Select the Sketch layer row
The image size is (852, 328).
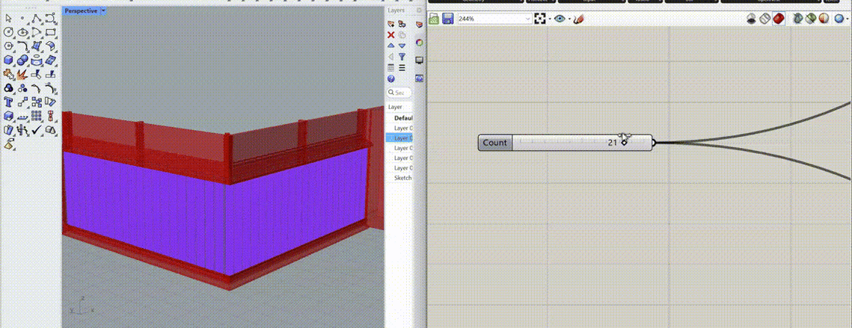(399, 178)
